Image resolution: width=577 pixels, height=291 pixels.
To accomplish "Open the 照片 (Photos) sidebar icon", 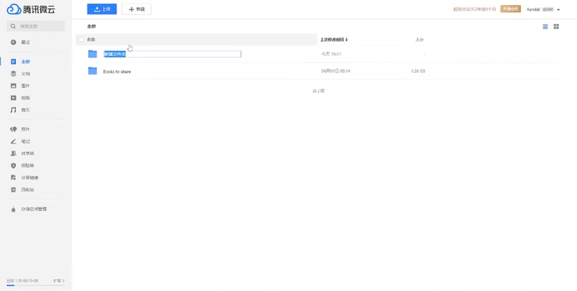I will pyautogui.click(x=14, y=129).
